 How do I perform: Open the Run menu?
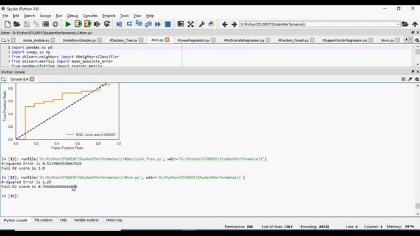click(x=59, y=16)
